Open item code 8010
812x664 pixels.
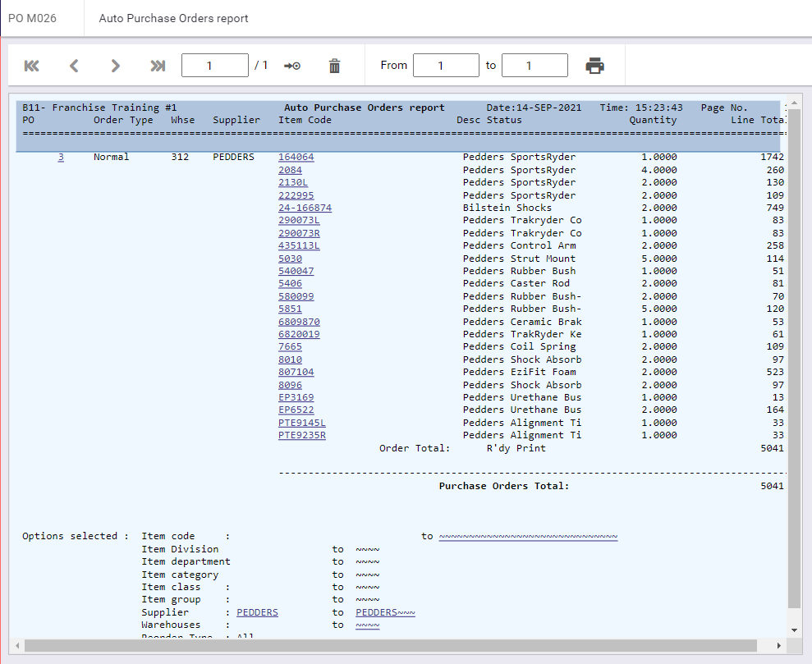(x=290, y=359)
